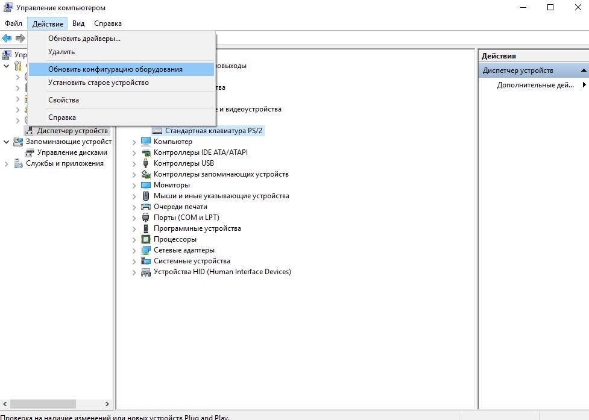Screen dimensions: 589x420
Task: Click the Monitors device icon
Action: [x=146, y=185]
